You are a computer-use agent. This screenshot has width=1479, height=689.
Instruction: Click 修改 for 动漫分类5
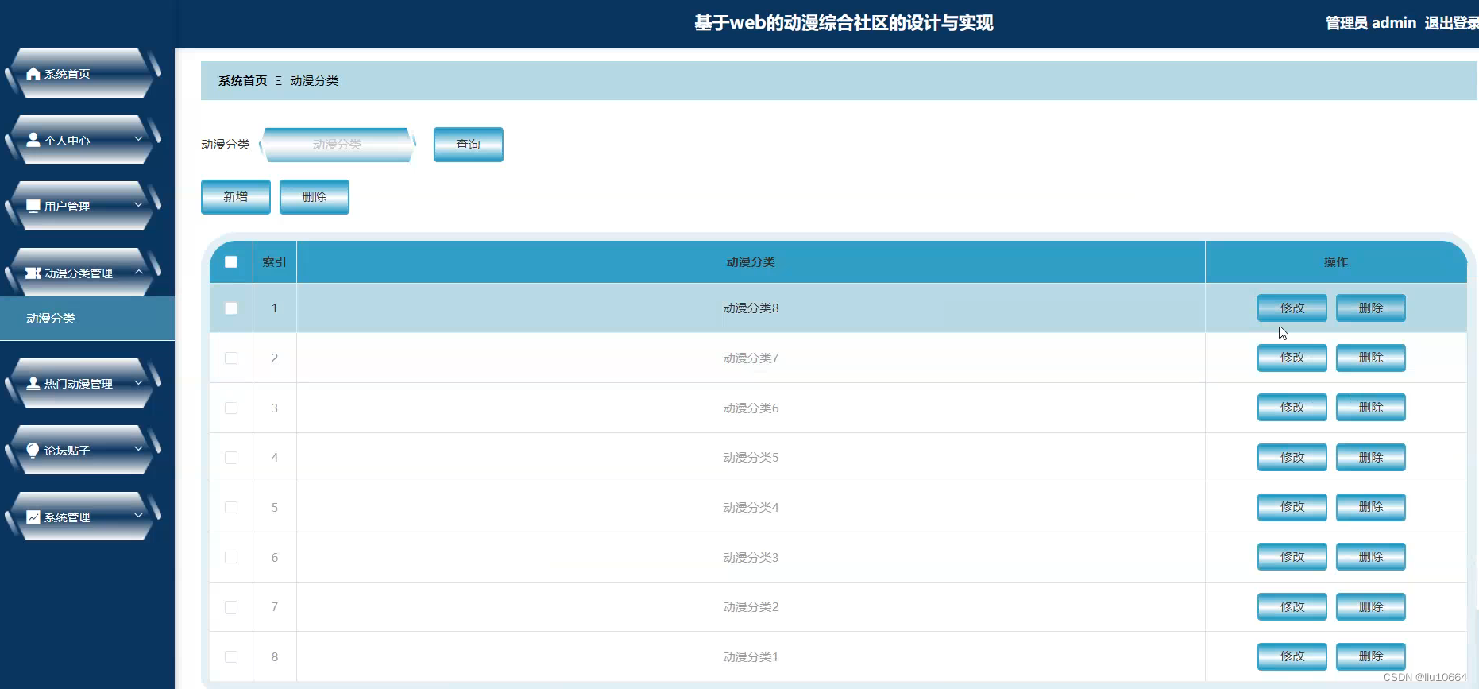pos(1292,458)
